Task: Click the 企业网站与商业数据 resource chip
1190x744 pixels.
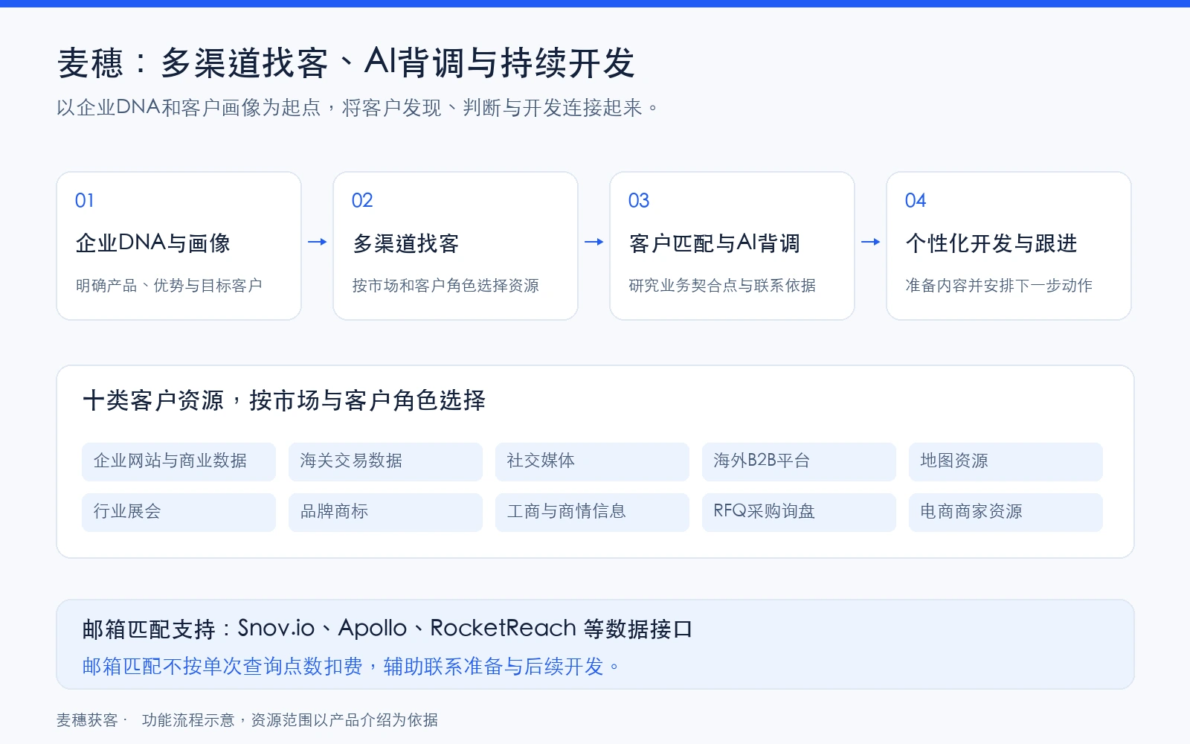Action: tap(178, 461)
